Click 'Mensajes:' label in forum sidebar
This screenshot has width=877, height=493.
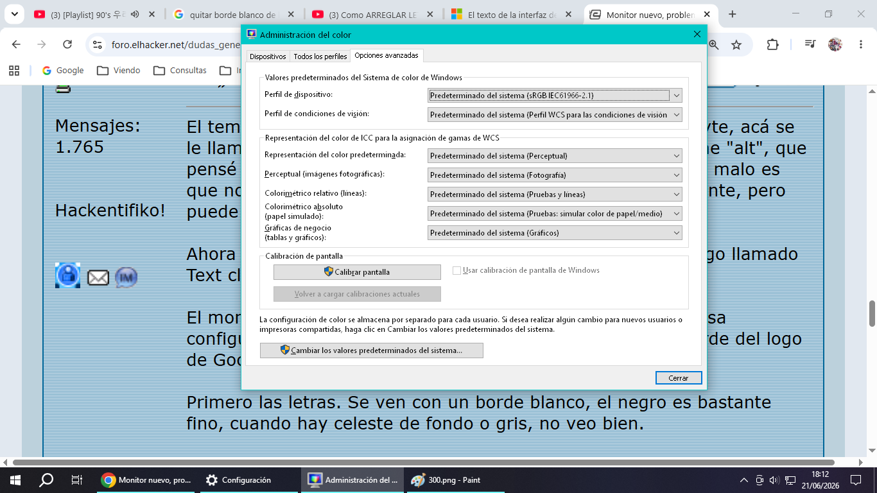pyautogui.click(x=98, y=126)
